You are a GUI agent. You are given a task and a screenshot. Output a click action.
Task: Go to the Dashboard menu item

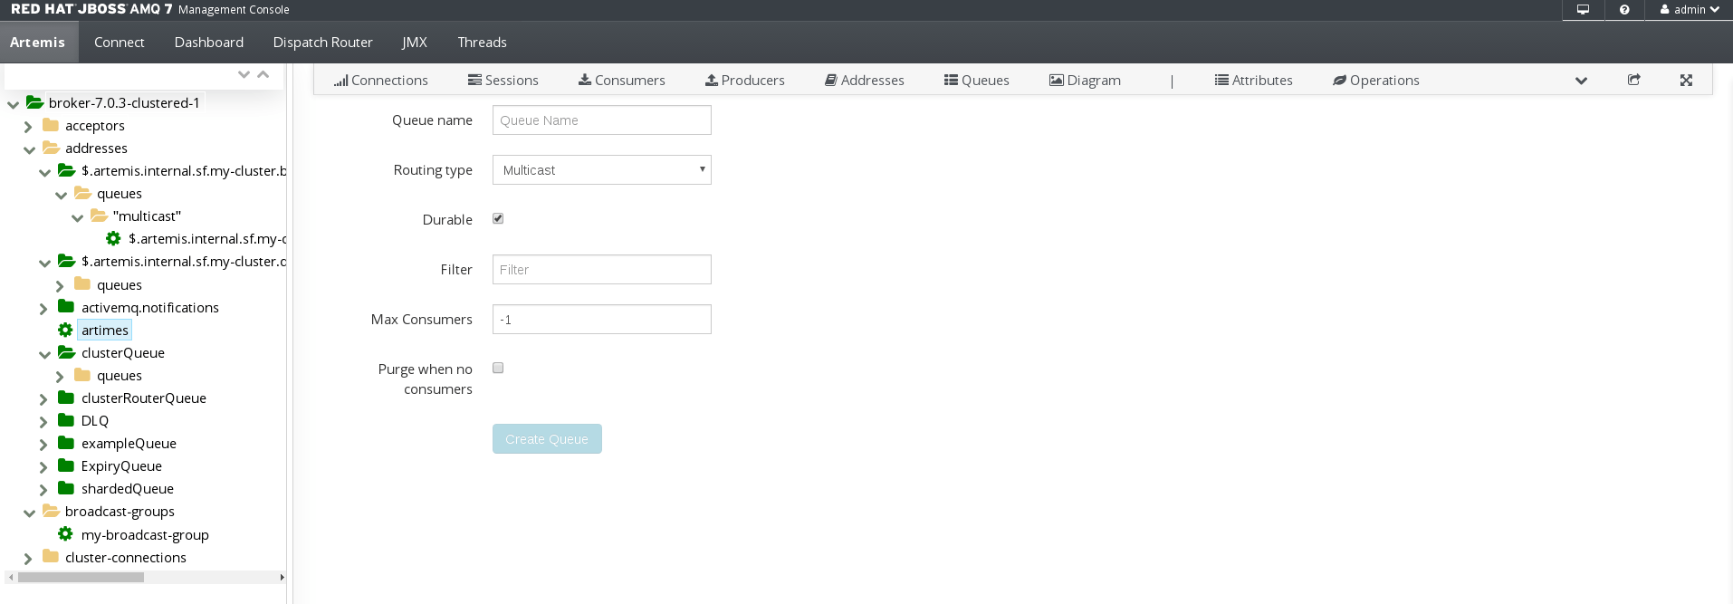click(x=209, y=42)
